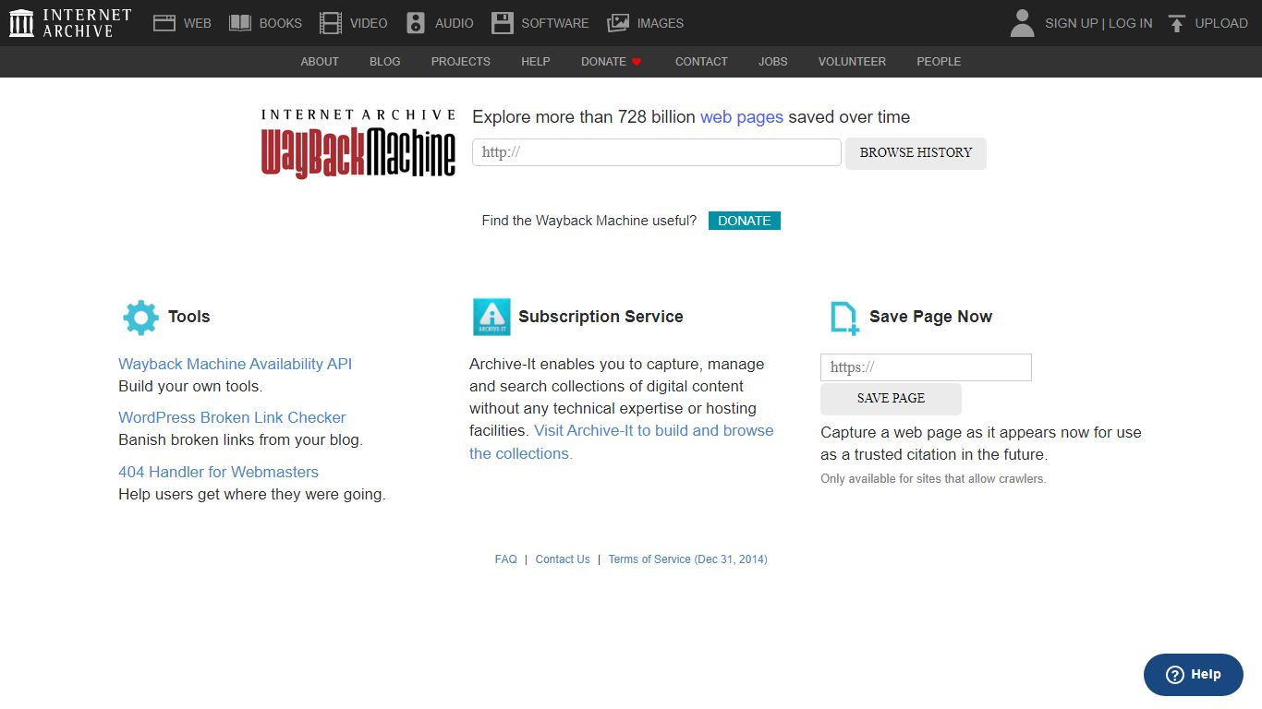Image resolution: width=1262 pixels, height=709 pixels.
Task: Open the FAQ footer link
Action: 506,559
